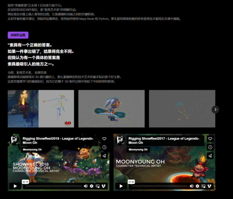Open the snowboard character rig thumbnail
The width and height of the screenshot is (233, 199).
[111, 109]
